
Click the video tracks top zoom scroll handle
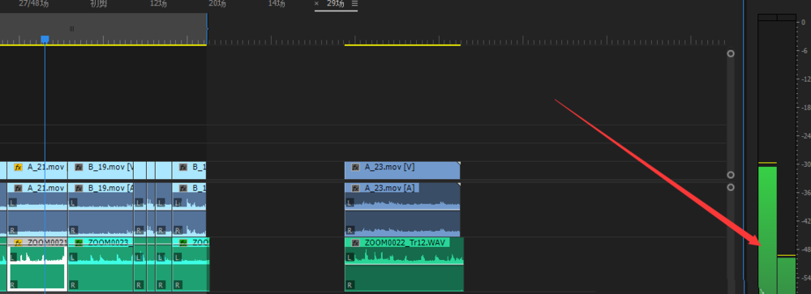pos(731,53)
